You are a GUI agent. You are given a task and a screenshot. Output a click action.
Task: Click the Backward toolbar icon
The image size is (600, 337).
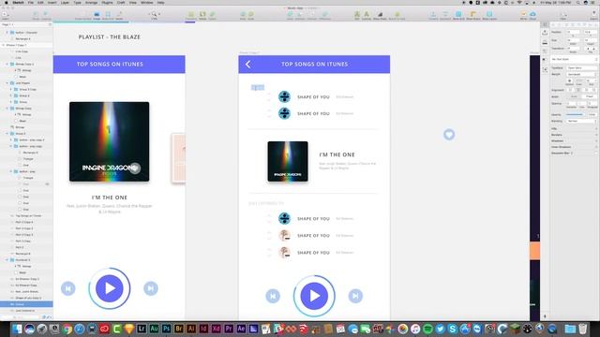[x=445, y=15]
